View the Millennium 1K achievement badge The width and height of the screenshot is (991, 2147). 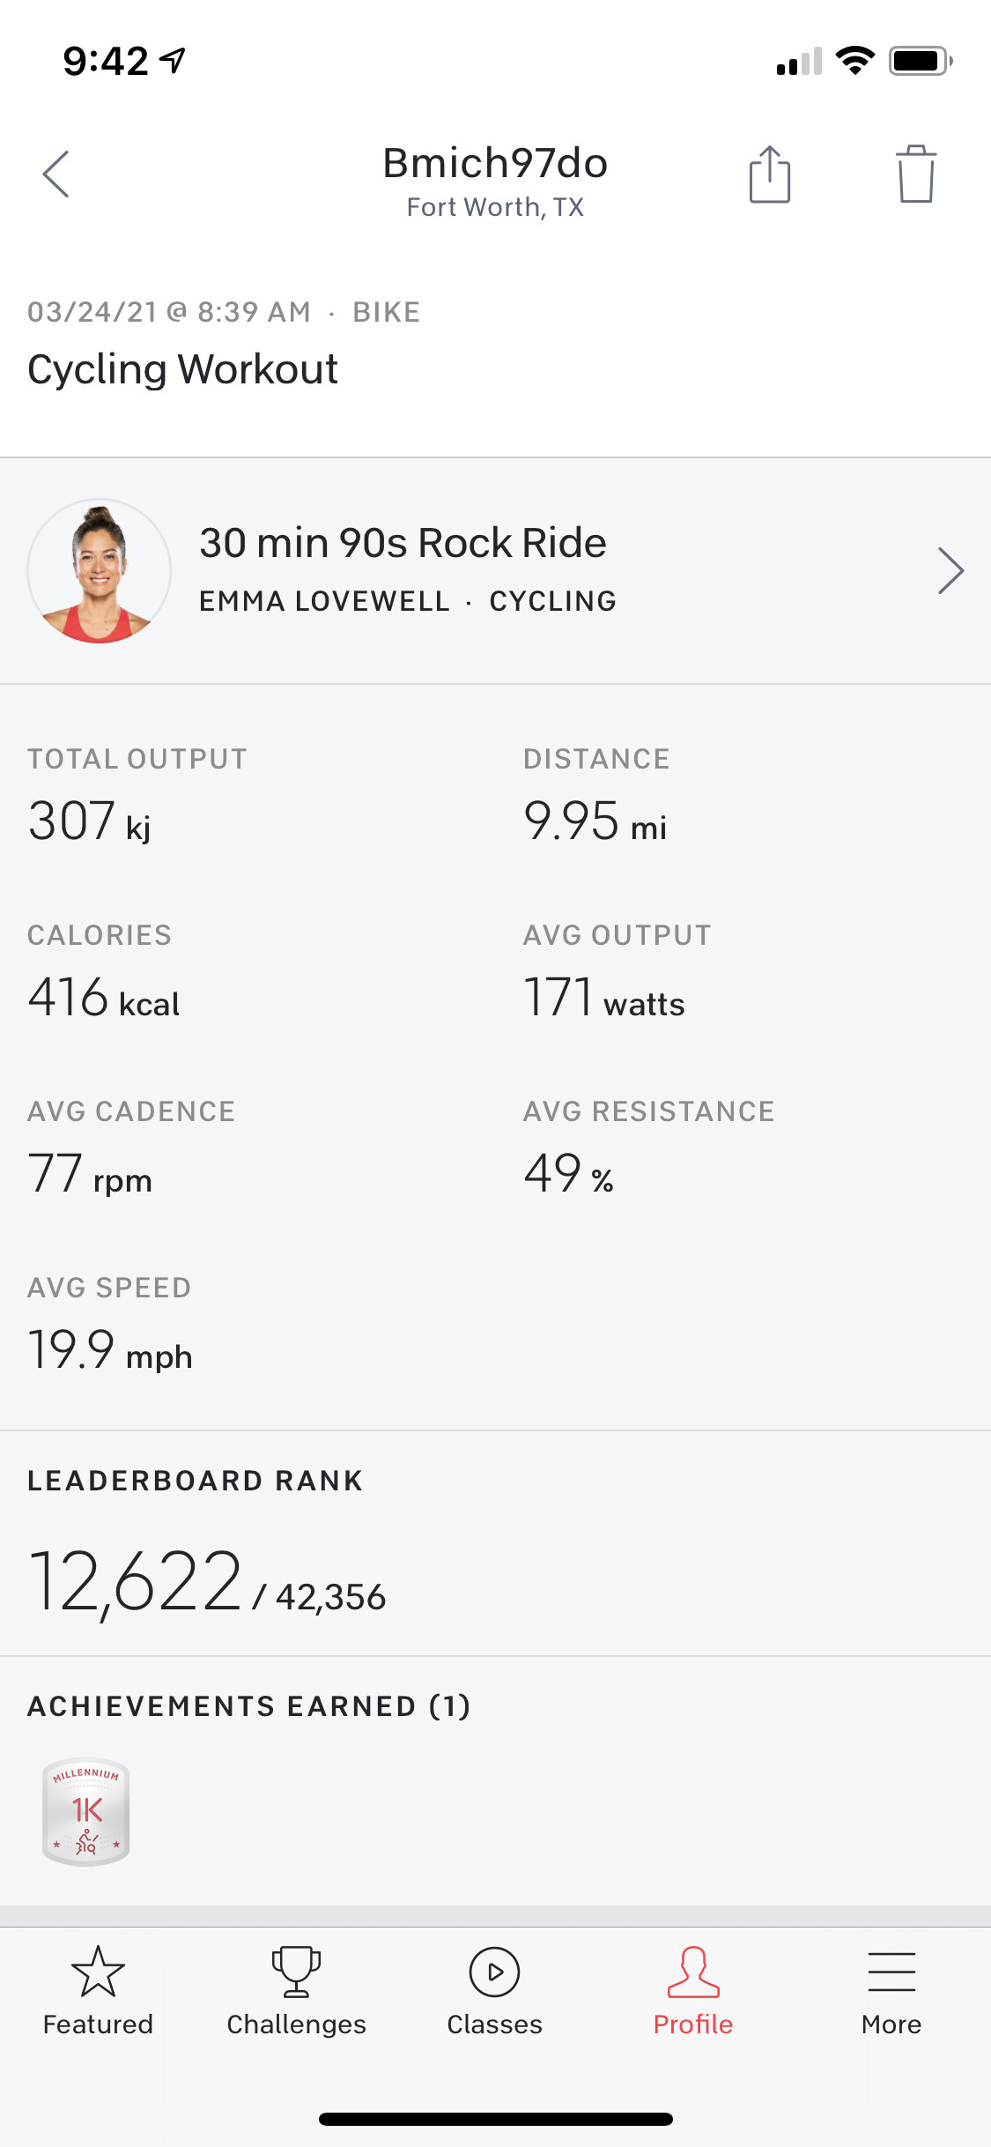coord(86,1811)
